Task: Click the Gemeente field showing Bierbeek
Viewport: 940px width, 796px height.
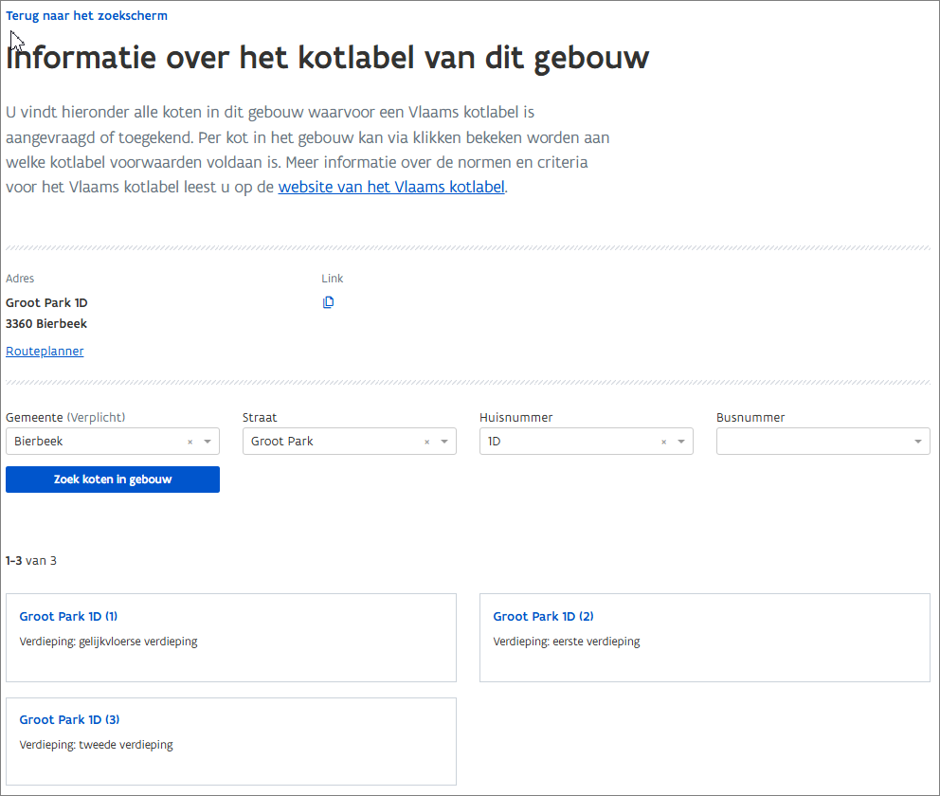Action: pos(95,442)
